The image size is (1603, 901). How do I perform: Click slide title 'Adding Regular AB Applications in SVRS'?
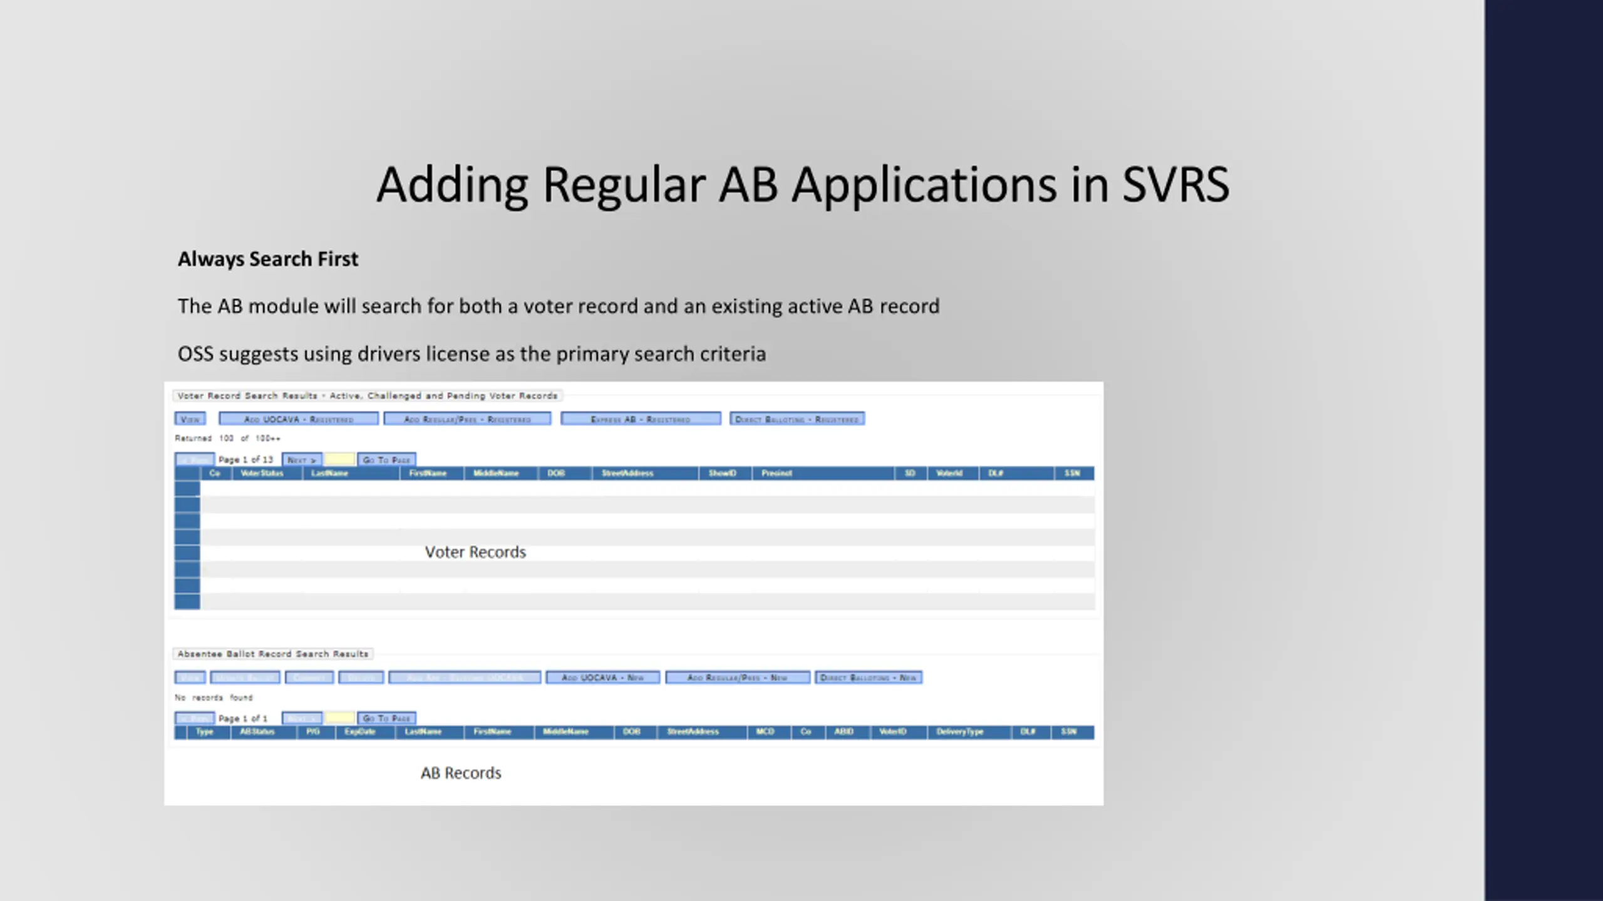[x=803, y=185]
